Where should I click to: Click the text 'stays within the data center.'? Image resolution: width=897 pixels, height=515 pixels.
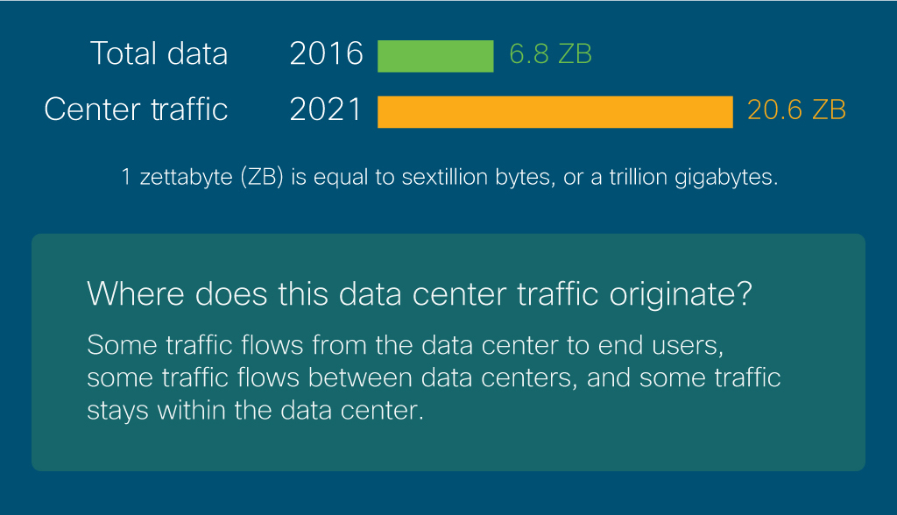click(x=255, y=411)
